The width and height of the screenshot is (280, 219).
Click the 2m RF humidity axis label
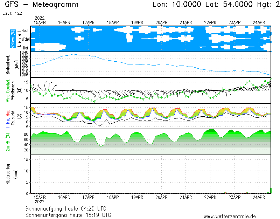(8, 142)
